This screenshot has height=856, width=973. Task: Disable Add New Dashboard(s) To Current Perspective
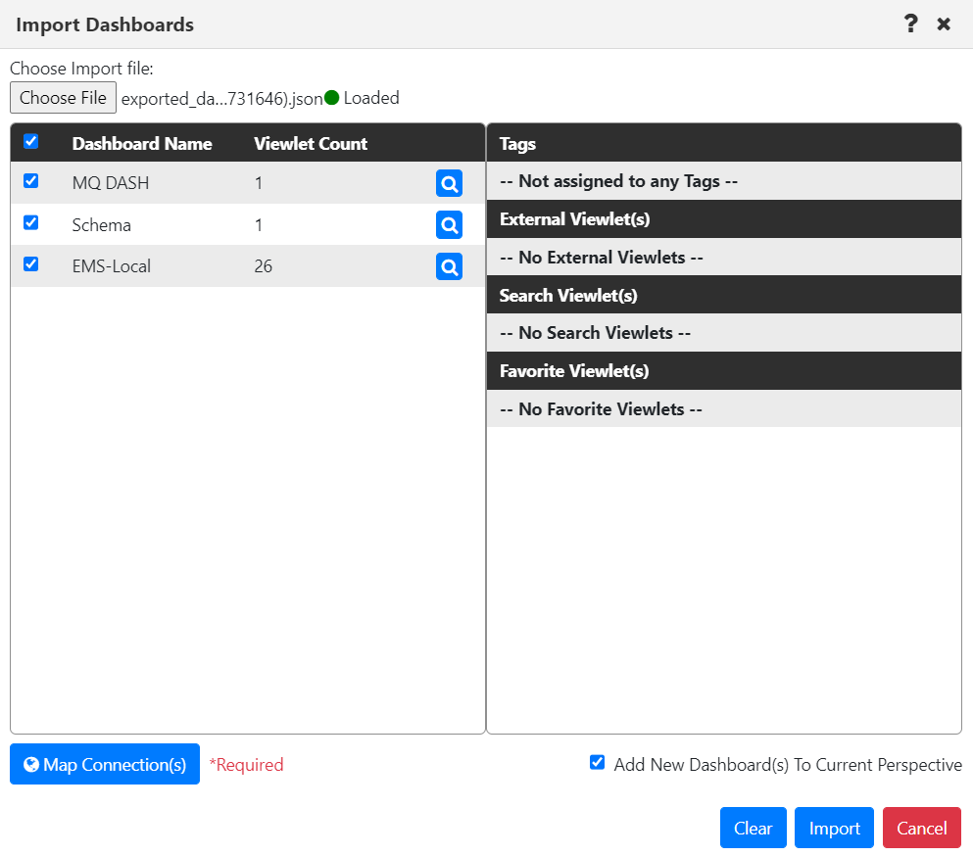(x=597, y=761)
